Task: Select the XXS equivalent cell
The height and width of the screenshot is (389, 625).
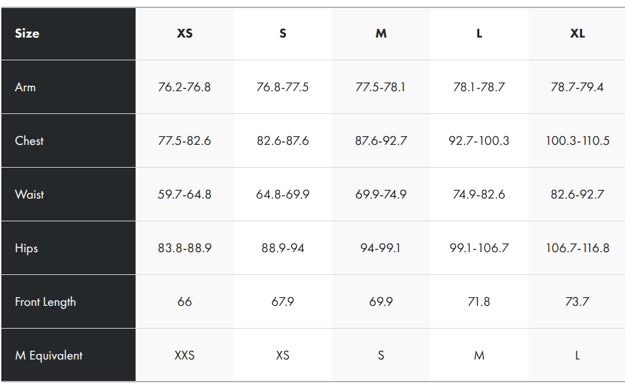Action: tap(185, 355)
